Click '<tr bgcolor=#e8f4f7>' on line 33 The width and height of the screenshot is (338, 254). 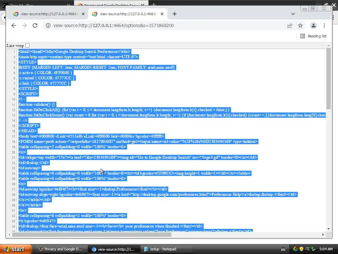coord(37,221)
